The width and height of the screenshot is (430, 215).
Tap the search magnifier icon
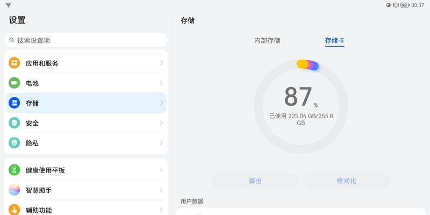pos(11,40)
